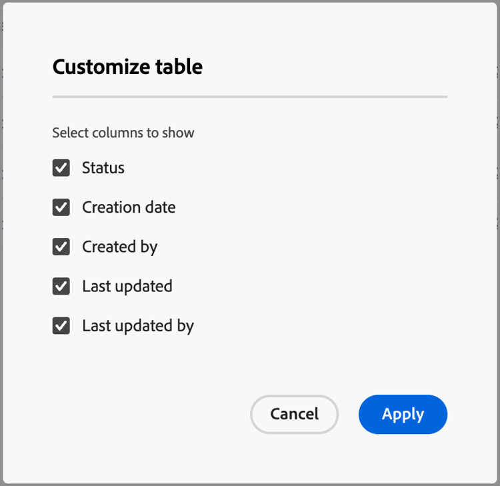This screenshot has width=500, height=486.
Task: Disable the Last updated column checkbox
Action: pos(61,287)
